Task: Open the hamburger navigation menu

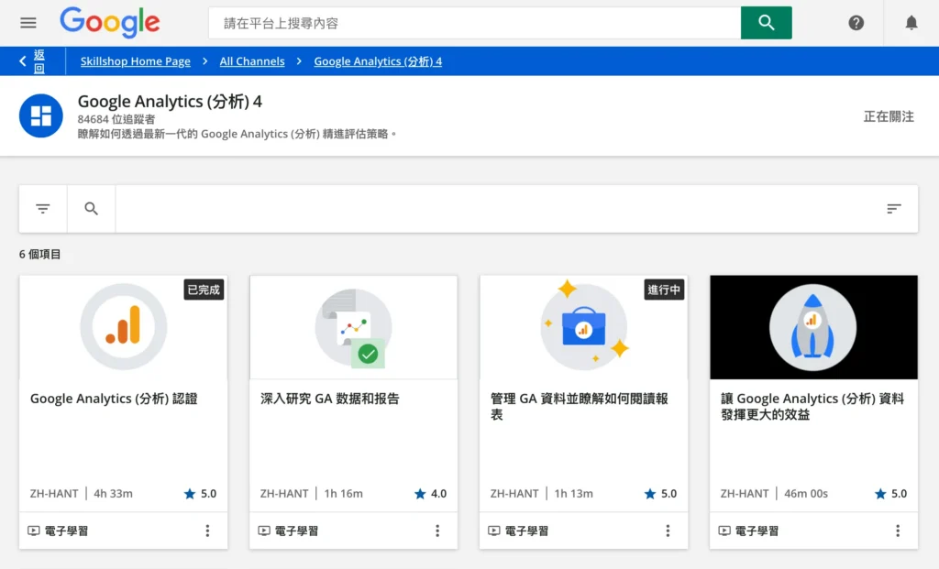Action: [28, 23]
